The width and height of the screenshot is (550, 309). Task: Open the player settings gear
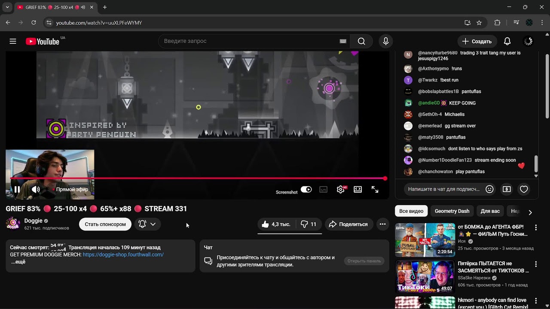[x=341, y=189]
